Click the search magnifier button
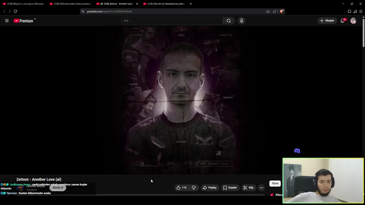 pyautogui.click(x=228, y=20)
